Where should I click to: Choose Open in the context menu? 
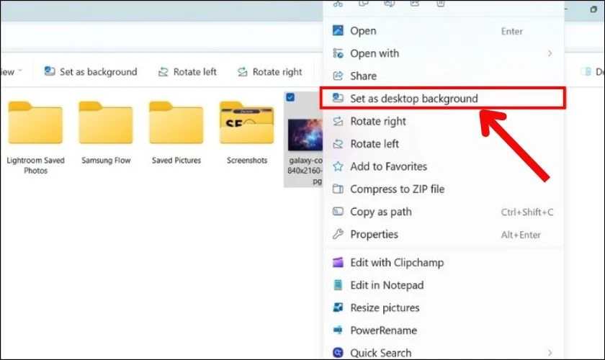click(363, 31)
